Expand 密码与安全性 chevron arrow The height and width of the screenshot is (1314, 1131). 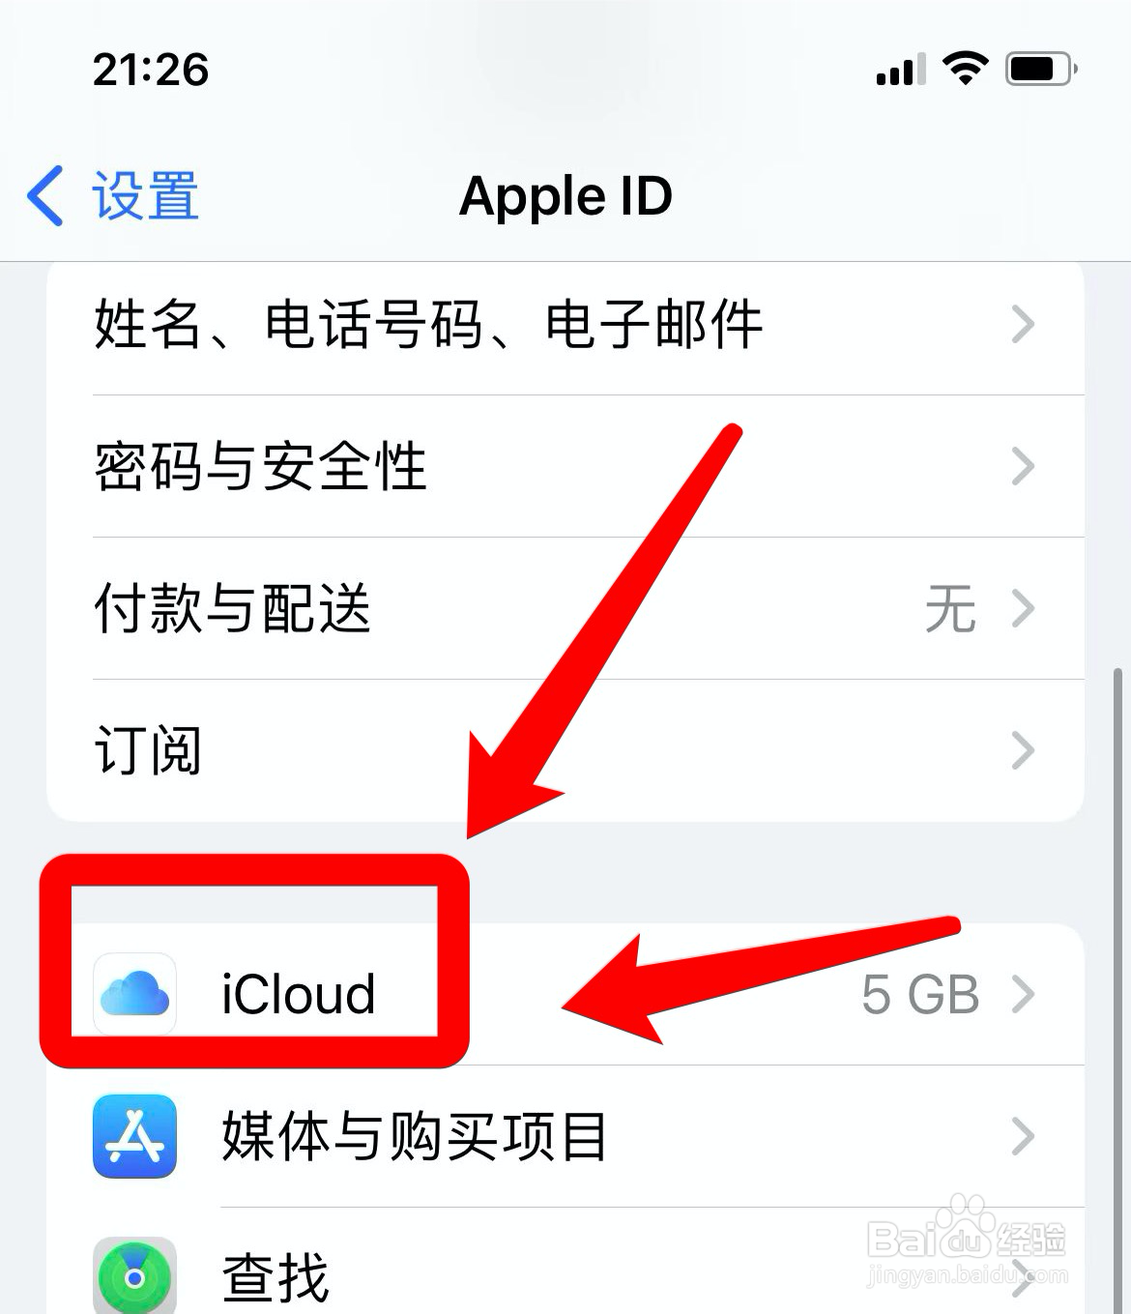coord(1023,466)
